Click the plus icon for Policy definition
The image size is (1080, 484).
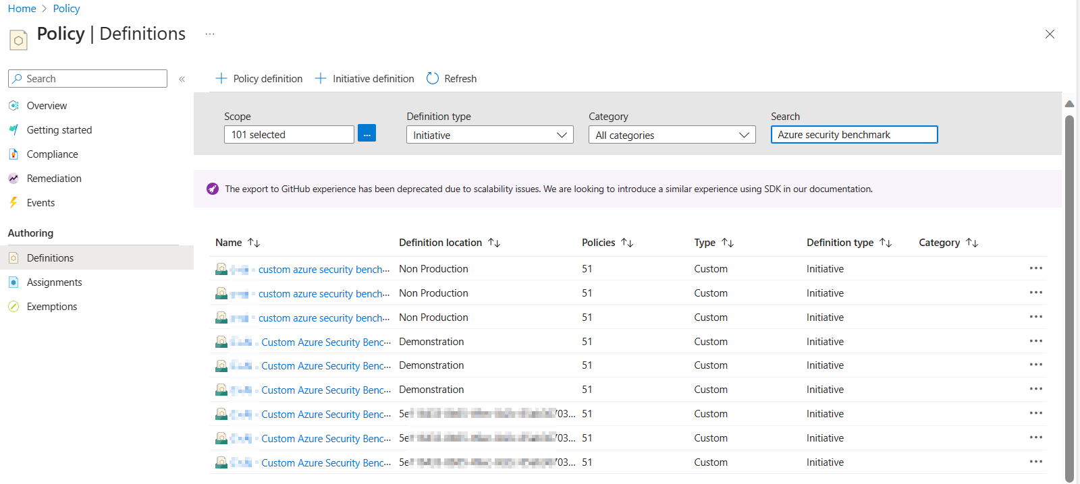pos(221,78)
